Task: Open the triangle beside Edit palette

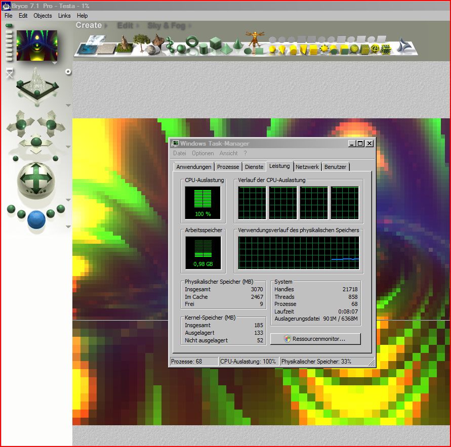Action: click(x=138, y=26)
